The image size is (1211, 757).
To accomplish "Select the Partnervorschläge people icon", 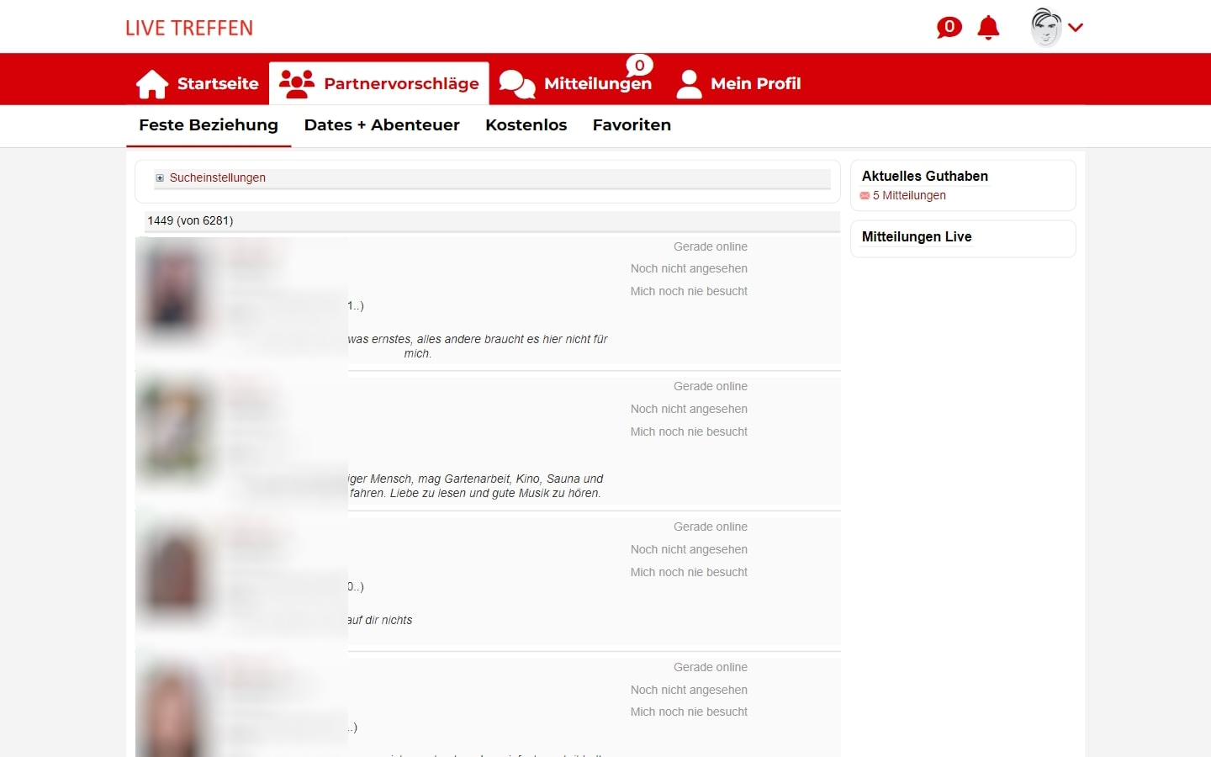I will click(297, 82).
